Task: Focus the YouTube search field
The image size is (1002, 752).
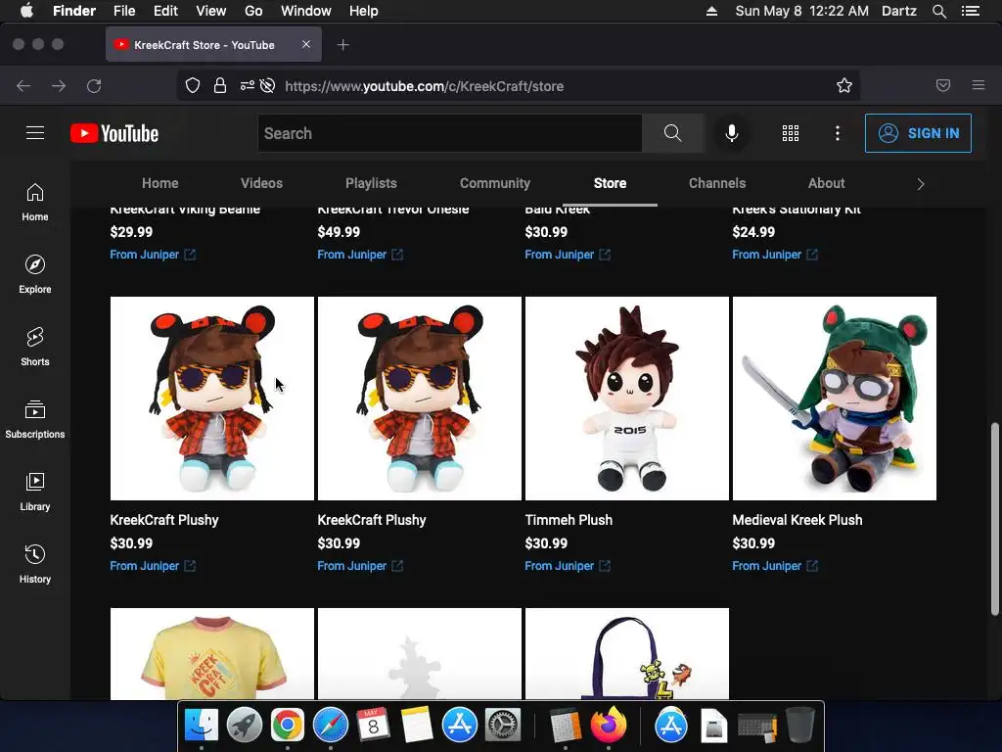Action: pos(450,133)
